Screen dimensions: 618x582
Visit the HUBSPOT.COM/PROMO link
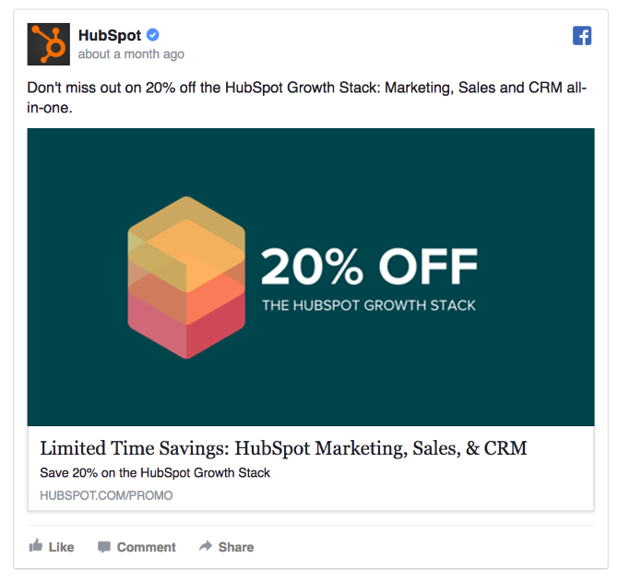click(106, 495)
